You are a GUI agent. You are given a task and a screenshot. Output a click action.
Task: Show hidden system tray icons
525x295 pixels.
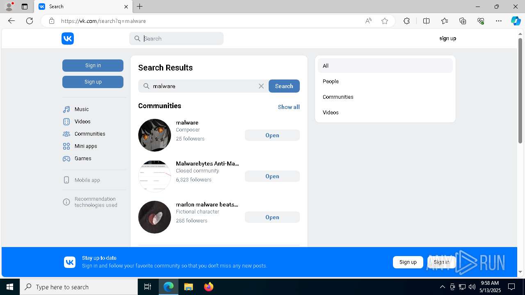pyautogui.click(x=442, y=287)
